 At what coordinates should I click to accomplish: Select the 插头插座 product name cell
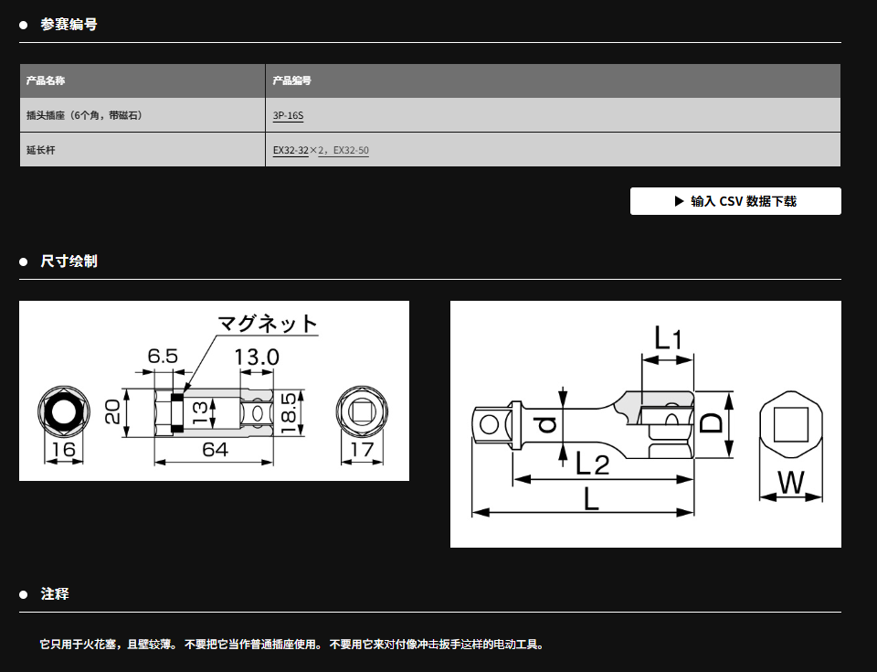click(84, 115)
